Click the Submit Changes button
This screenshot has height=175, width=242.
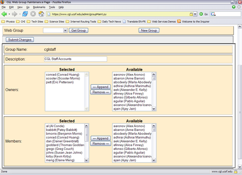click(20, 40)
